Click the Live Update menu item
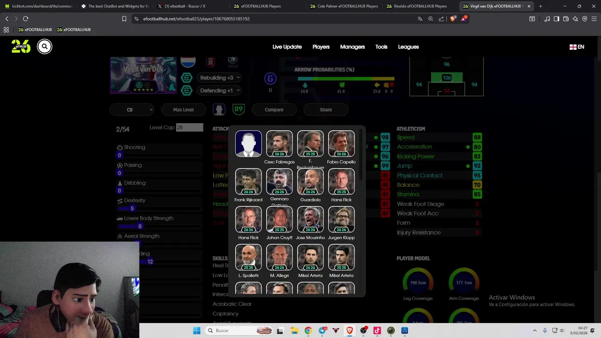Image resolution: width=601 pixels, height=338 pixels. click(x=287, y=47)
